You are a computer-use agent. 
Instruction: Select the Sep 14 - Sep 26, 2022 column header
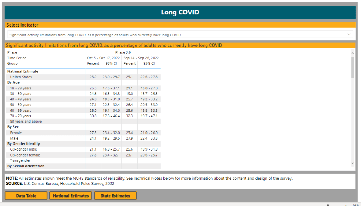click(x=141, y=58)
